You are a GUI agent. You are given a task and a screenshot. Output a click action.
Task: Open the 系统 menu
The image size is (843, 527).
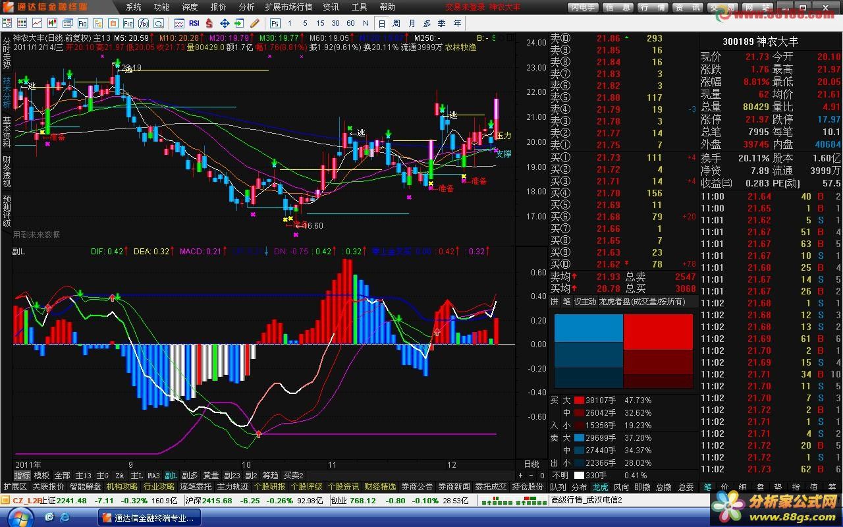(134, 7)
